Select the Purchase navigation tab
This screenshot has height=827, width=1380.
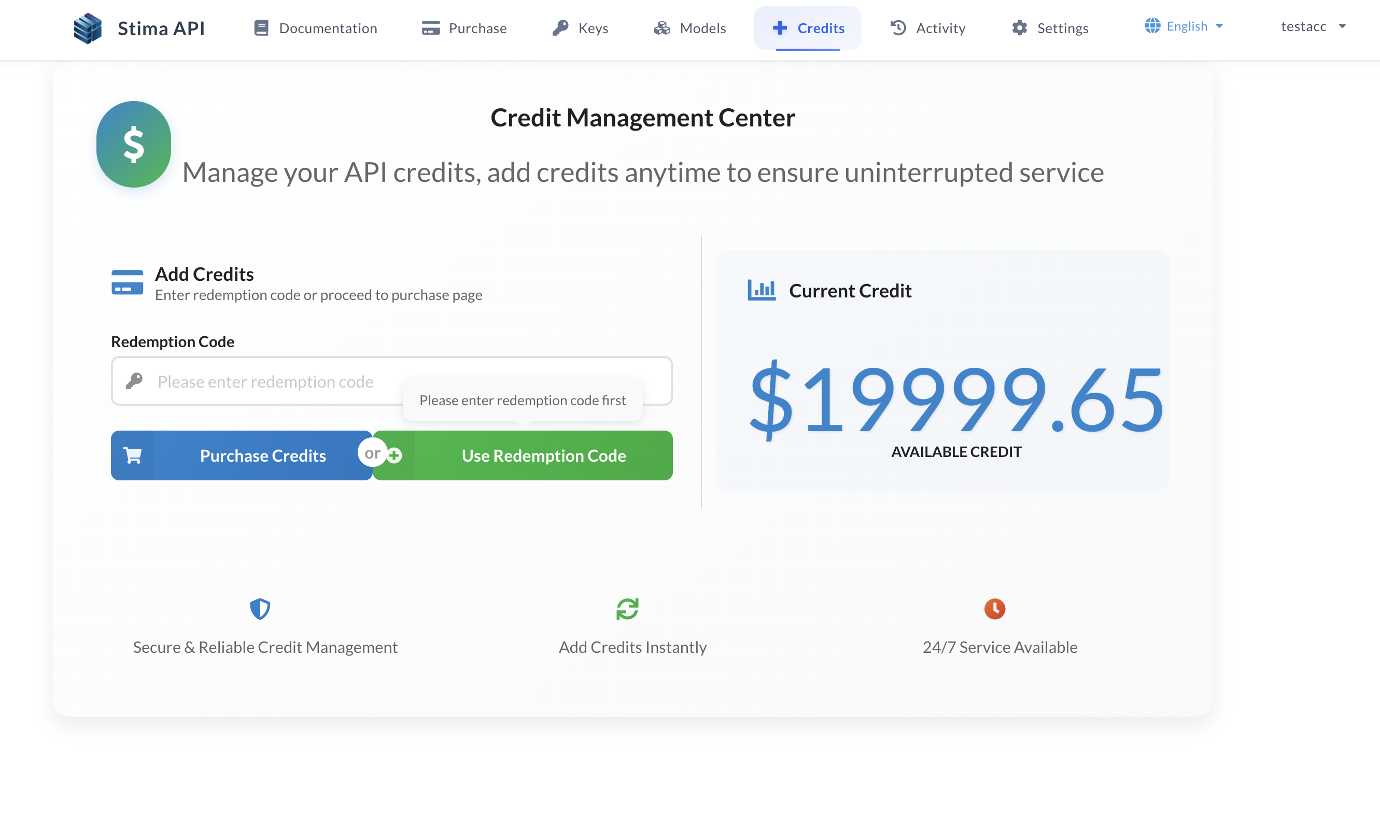point(464,28)
